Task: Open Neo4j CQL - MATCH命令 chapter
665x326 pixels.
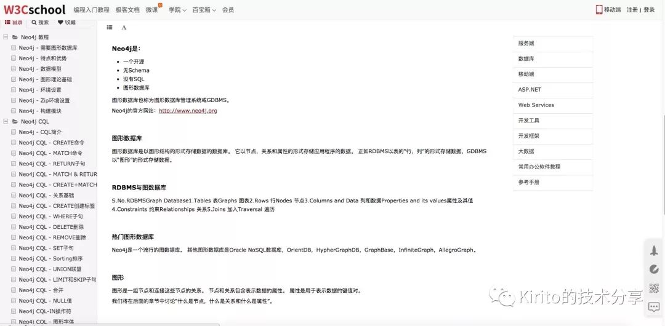Action: pyautogui.click(x=50, y=153)
